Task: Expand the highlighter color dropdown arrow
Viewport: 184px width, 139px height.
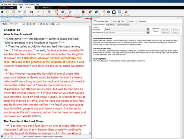Action: (39, 24)
